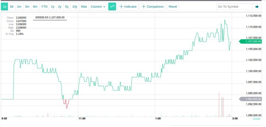Switch chart to 1m range

[19, 7]
